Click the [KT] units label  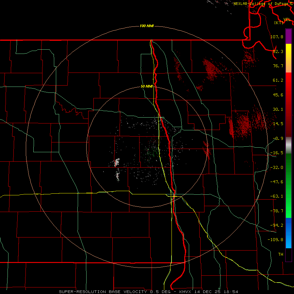(279, 23)
